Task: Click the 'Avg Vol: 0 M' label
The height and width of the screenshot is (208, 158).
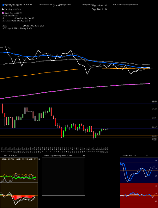Action: coord(99,6)
